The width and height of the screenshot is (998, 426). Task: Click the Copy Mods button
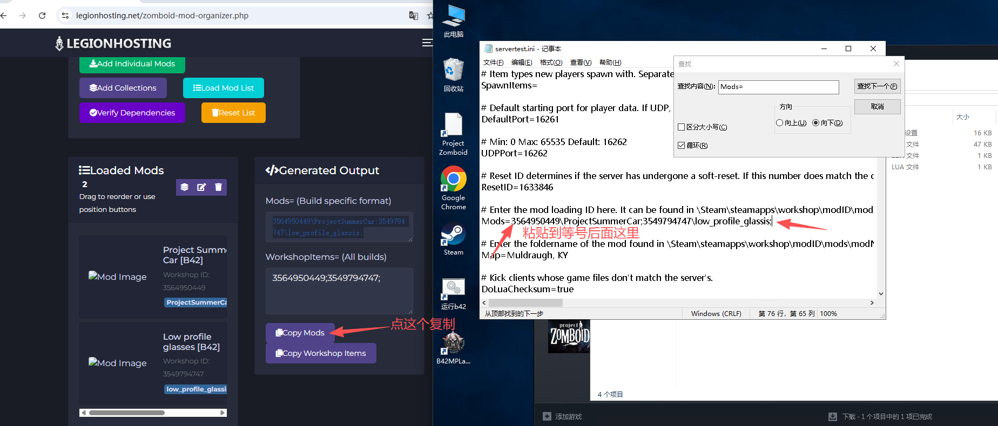pyautogui.click(x=300, y=333)
